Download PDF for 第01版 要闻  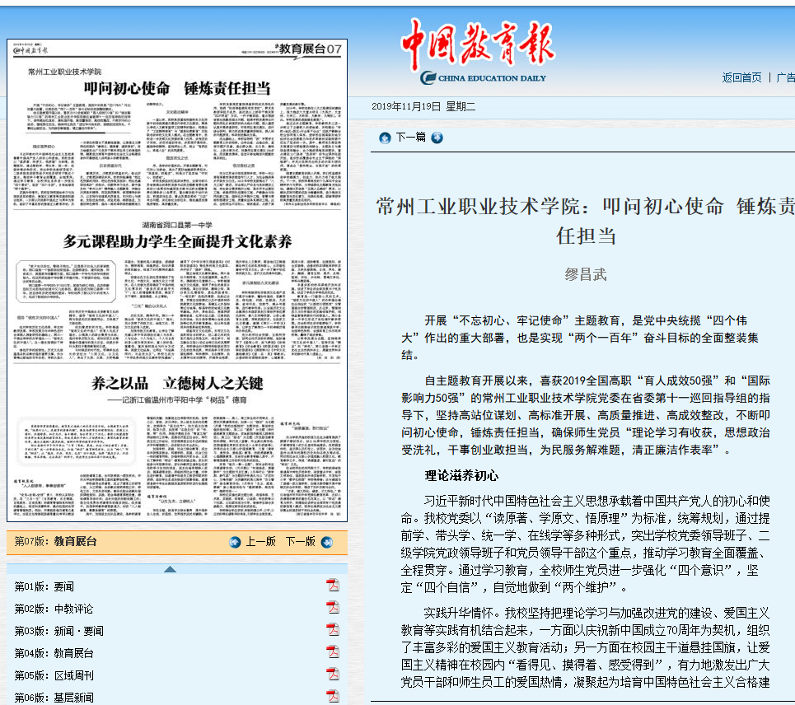(333, 586)
